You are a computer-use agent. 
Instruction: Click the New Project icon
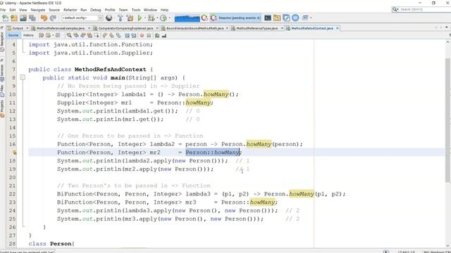point(14,18)
